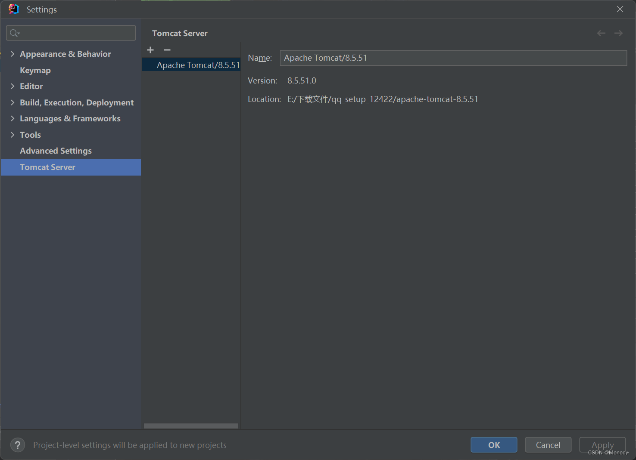The height and width of the screenshot is (460, 636).
Task: Click the search magnifier icon in settings
Action: [15, 33]
